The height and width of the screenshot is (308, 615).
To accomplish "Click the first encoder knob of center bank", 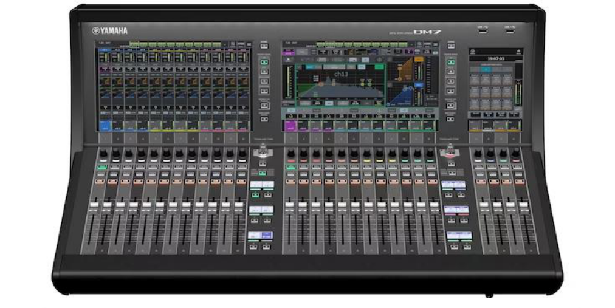I will (291, 154).
